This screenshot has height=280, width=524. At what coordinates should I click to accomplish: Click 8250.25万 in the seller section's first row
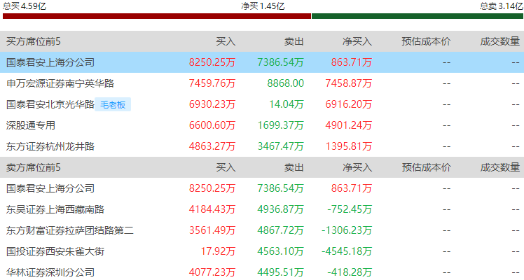click(x=212, y=188)
